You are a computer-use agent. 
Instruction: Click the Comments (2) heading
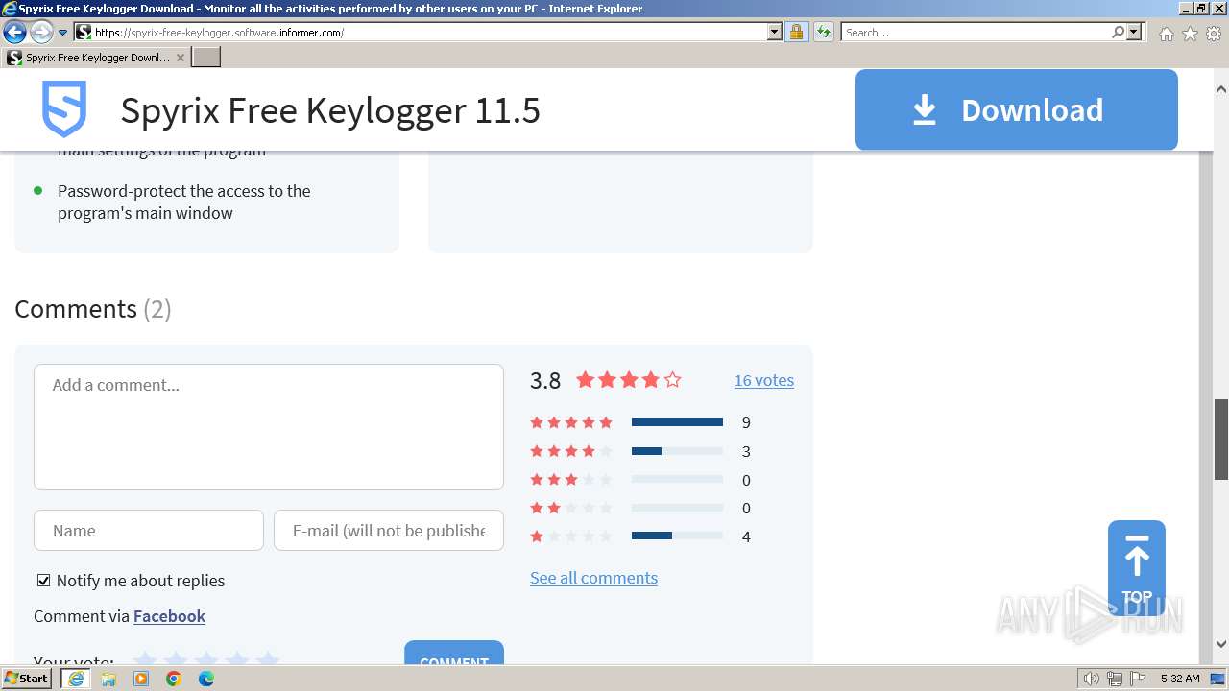tap(93, 309)
